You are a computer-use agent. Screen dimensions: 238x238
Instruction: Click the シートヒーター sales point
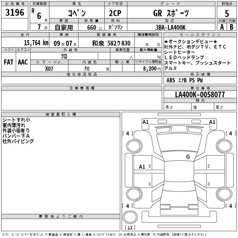tap(180, 52)
